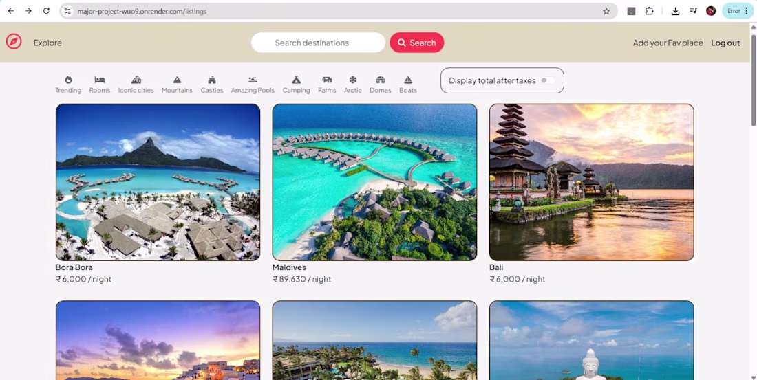Click the red Search button

[x=416, y=43]
